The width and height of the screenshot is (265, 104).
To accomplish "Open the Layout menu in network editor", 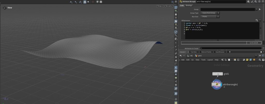I will (210, 60).
